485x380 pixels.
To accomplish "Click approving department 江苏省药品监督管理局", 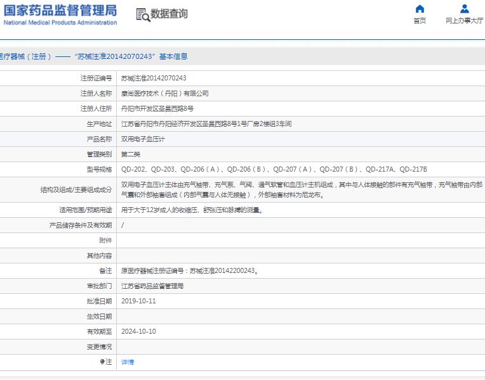I will pos(152,286).
